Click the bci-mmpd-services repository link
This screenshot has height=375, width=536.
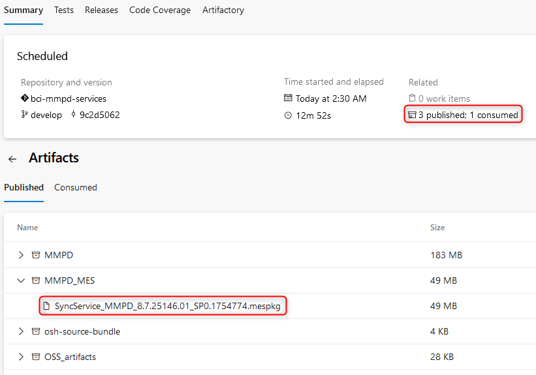pos(69,98)
